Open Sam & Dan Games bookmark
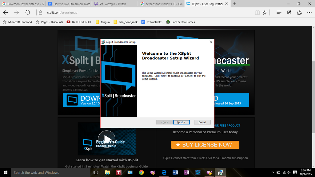The height and width of the screenshot is (177, 315). click(181, 22)
